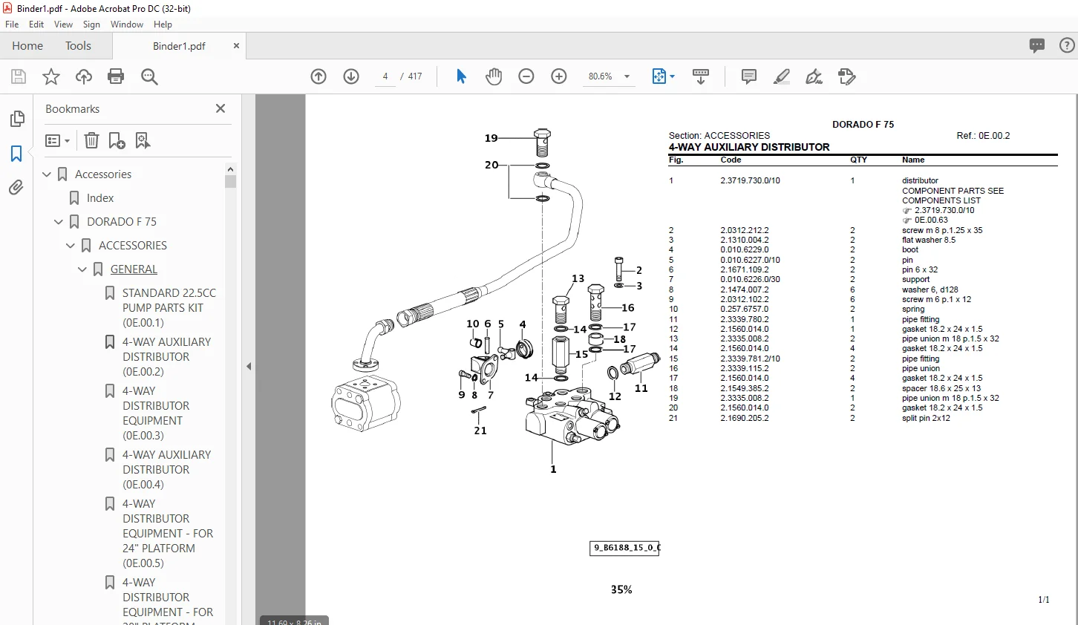The height and width of the screenshot is (625, 1078).
Task: Click the page number input field
Action: [385, 76]
